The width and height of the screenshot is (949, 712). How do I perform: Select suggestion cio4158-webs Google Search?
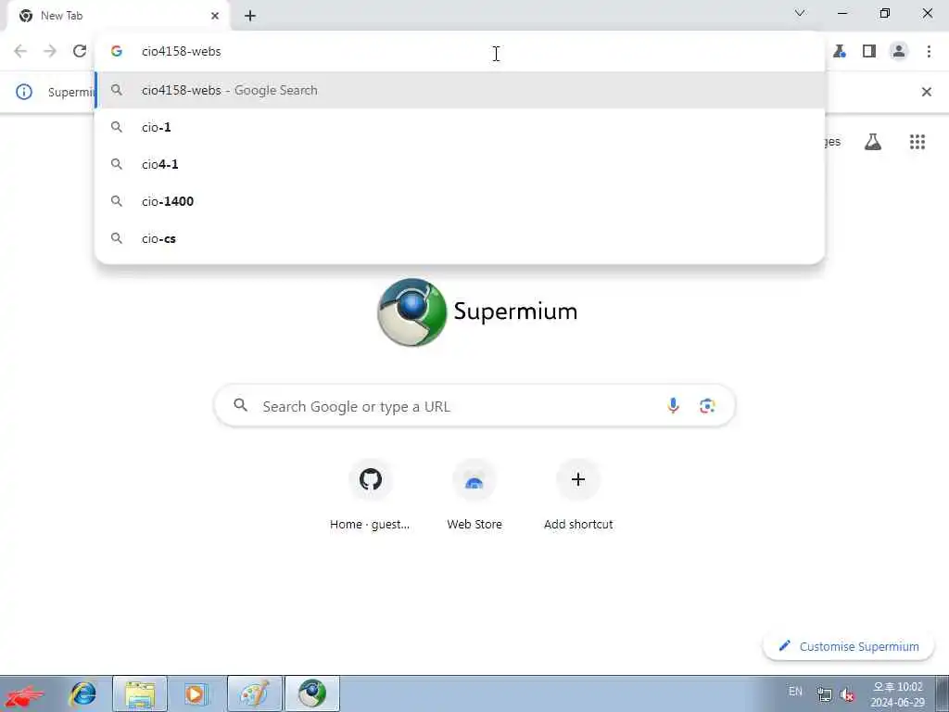460,90
